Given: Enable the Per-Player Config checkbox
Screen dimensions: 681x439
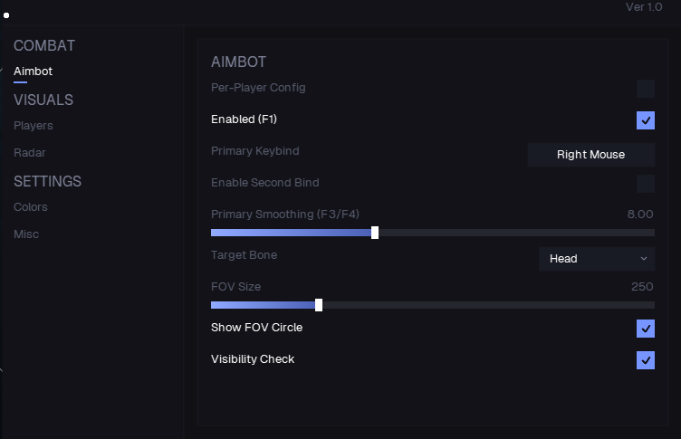Looking at the screenshot, I should [x=646, y=88].
